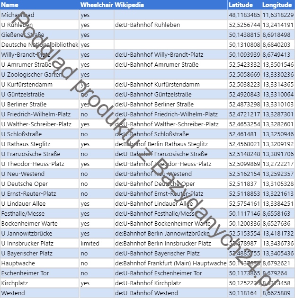Viewport: 295px width, 298px height.
Task: Select the 'Deutsche Nationalbibliothek' name cell
Action: (x=40, y=44)
